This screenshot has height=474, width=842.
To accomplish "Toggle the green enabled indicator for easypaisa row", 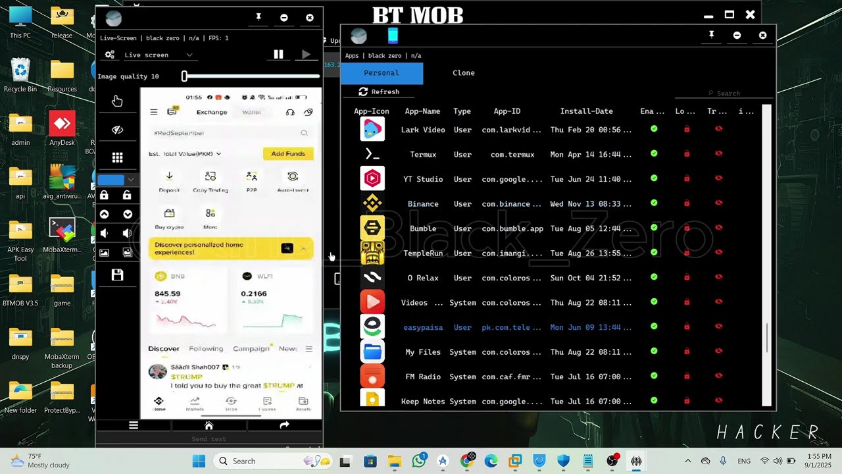I will 654,327.
